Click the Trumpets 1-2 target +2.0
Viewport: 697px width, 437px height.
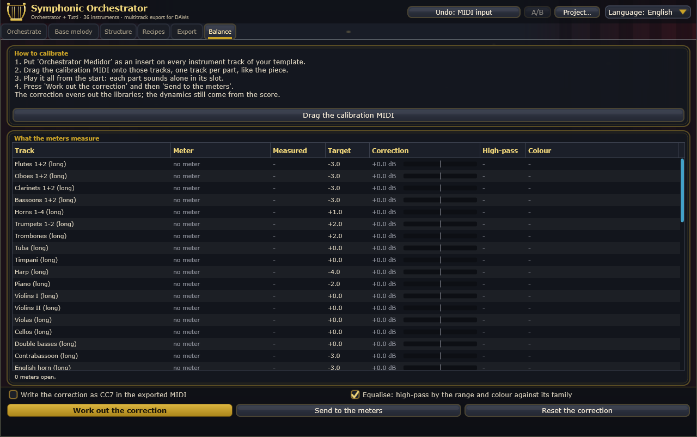(335, 224)
